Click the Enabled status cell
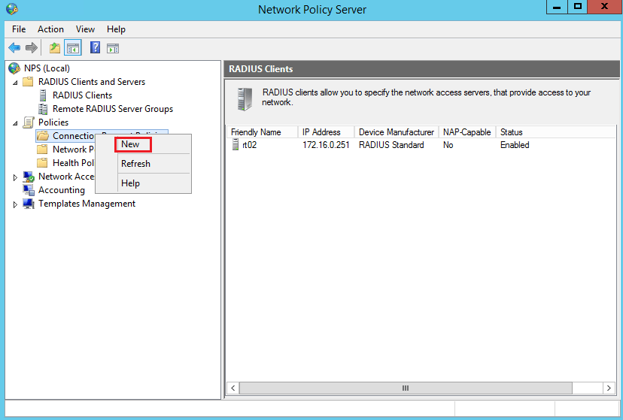Viewport: 623px width, 420px height. coord(515,145)
